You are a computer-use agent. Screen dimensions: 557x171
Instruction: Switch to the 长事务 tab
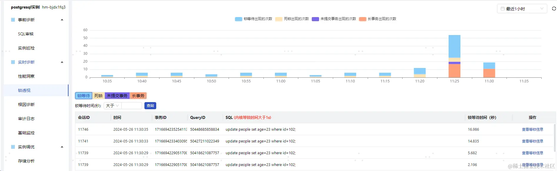tap(138, 96)
